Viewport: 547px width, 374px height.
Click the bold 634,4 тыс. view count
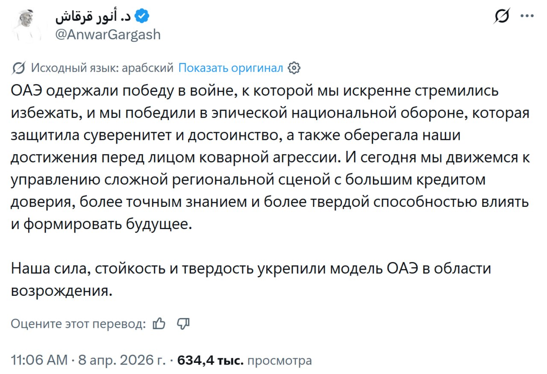click(x=210, y=360)
